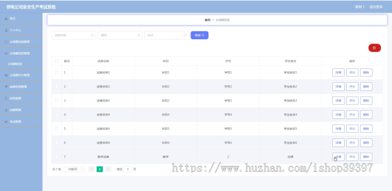Expand the 考试管理 menu arrow
This screenshot has width=392, height=191.
tap(37, 122)
